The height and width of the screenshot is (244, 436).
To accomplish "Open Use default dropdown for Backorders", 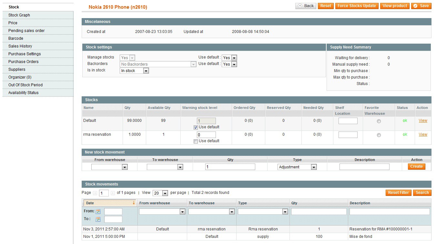I will pos(229,64).
